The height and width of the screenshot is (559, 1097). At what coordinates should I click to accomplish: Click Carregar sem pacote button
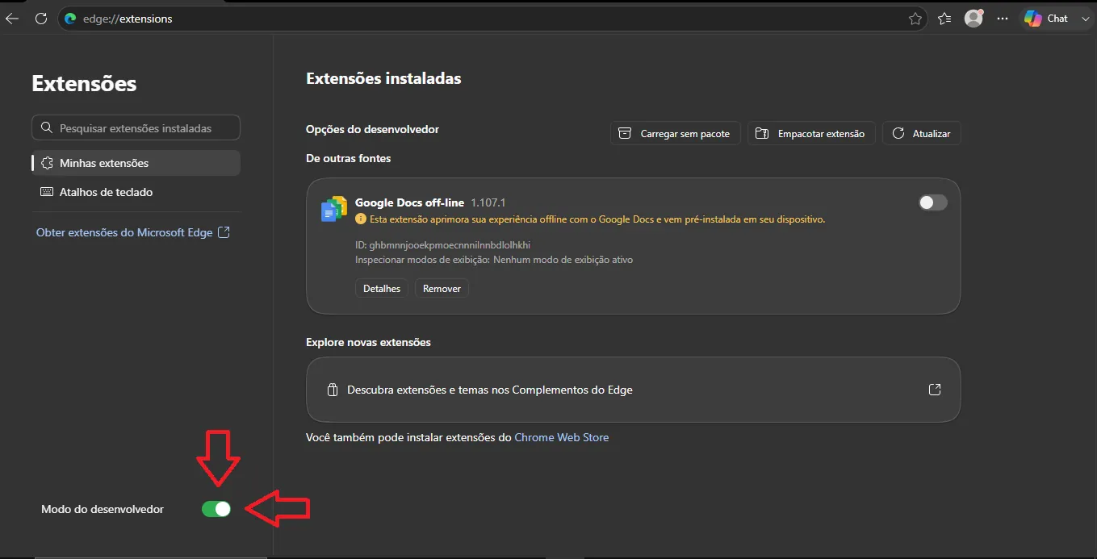pyautogui.click(x=675, y=133)
